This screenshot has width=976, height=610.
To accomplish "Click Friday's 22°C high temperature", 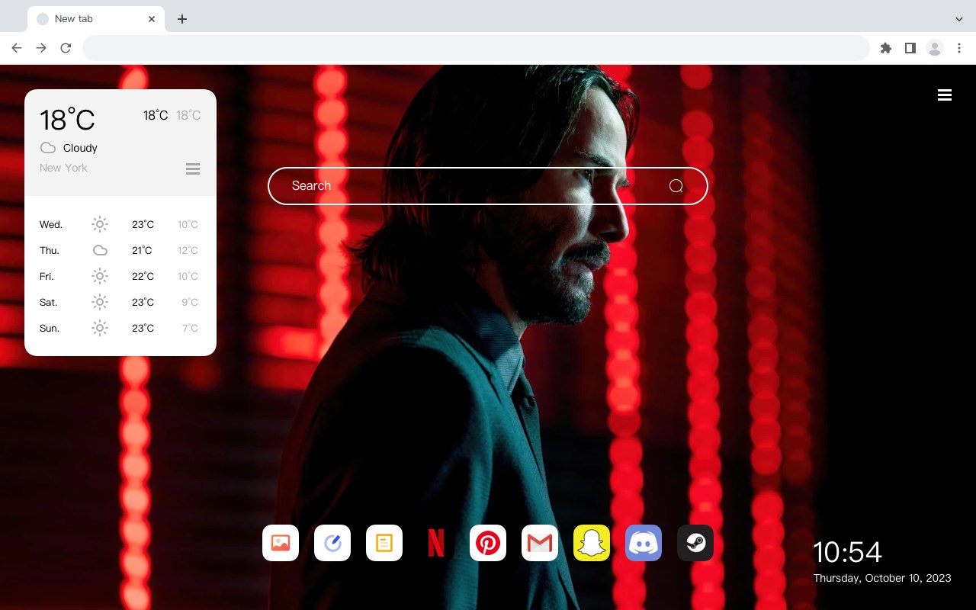I will tap(143, 276).
